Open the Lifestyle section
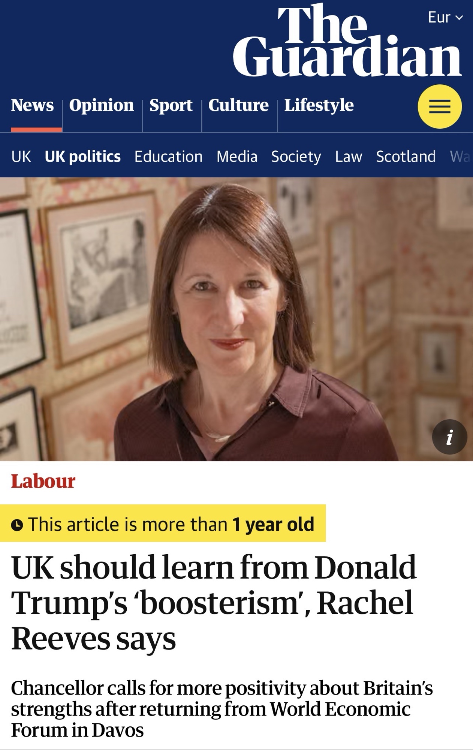 coord(319,105)
